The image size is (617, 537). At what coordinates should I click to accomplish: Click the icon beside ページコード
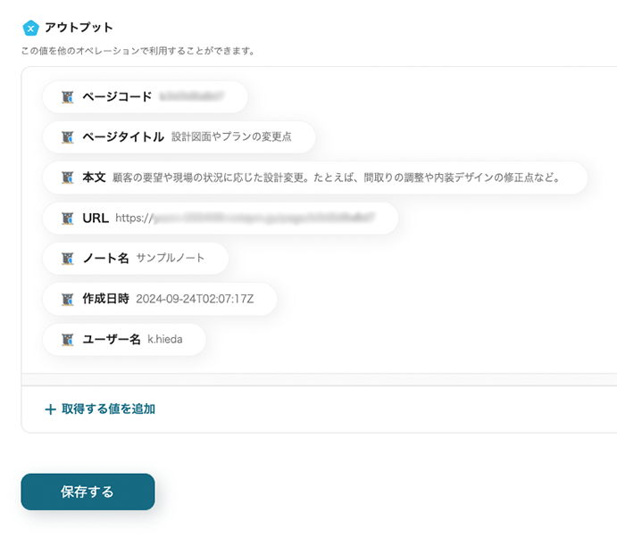point(67,96)
